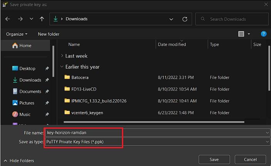The height and width of the screenshot is (166, 271).
Task: Click the pin icon beside Music
Action: (x=47, y=115)
